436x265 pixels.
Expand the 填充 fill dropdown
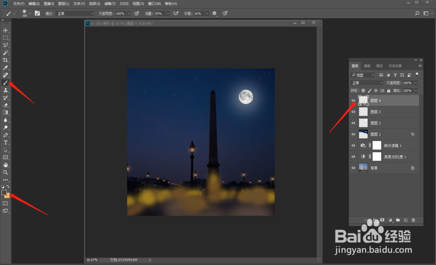(x=416, y=91)
